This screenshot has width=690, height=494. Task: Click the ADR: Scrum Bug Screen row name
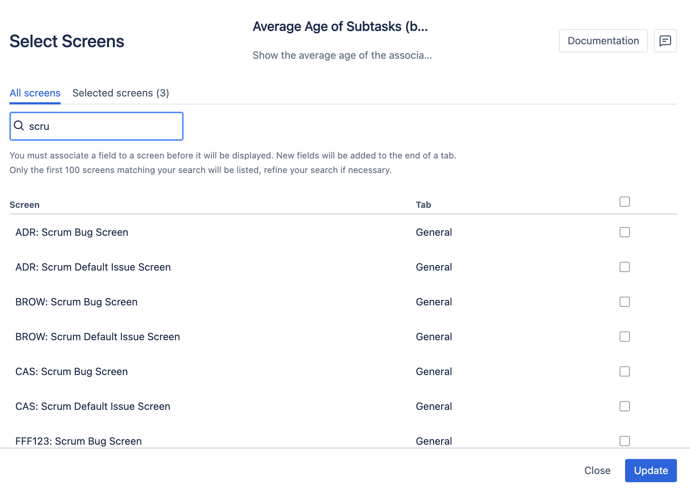(72, 232)
